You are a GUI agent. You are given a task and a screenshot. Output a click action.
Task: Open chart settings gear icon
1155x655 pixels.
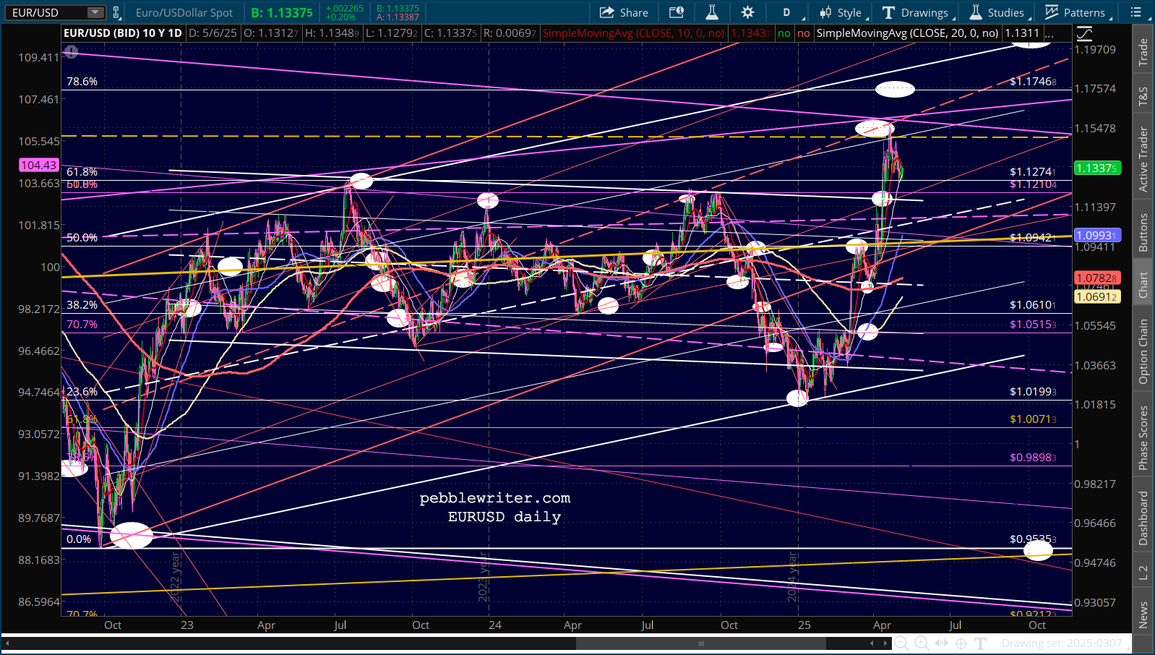pyautogui.click(x=748, y=12)
